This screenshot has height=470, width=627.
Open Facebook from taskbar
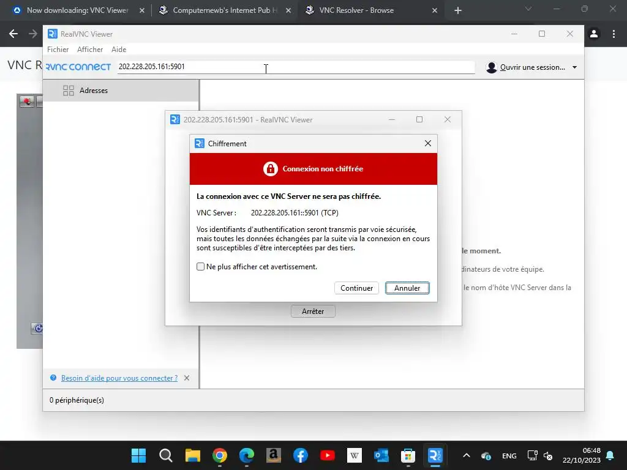[x=300, y=455]
